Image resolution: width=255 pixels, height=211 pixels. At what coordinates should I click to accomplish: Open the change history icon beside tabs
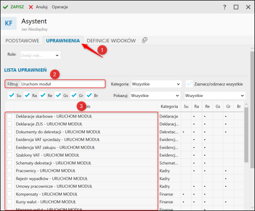coord(145,40)
